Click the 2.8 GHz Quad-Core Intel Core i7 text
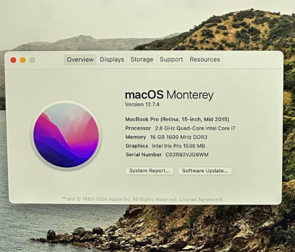The width and height of the screenshot is (295, 252). tap(195, 128)
